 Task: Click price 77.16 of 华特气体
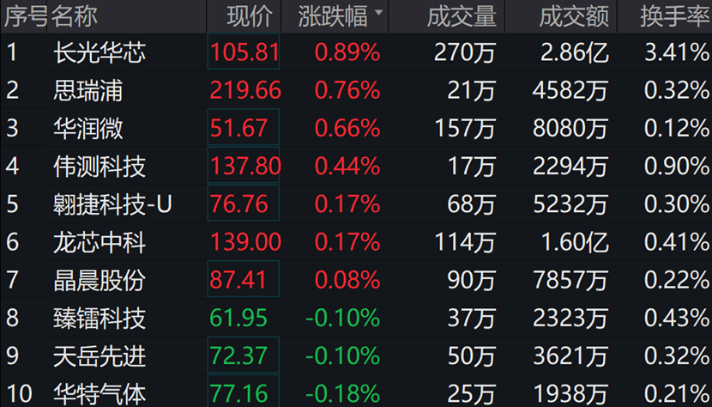238,394
